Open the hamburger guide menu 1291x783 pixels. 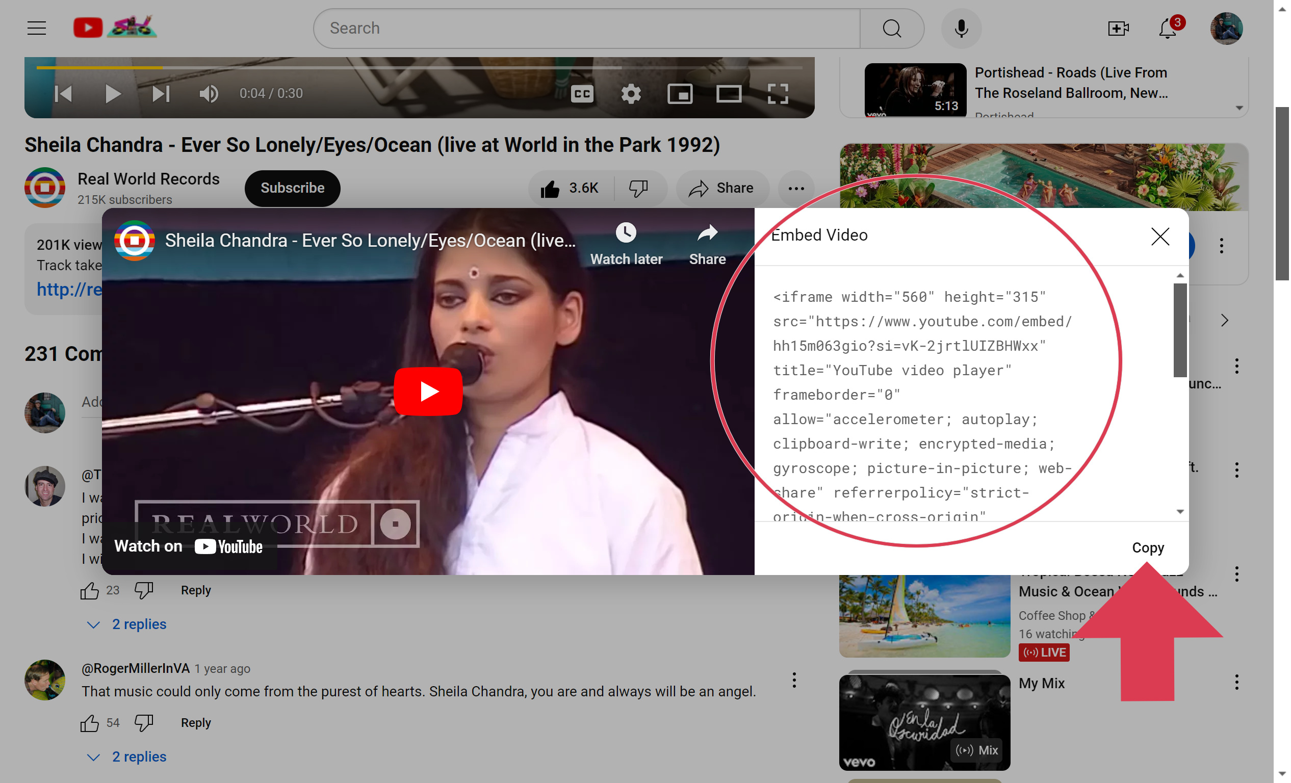pos(37,28)
